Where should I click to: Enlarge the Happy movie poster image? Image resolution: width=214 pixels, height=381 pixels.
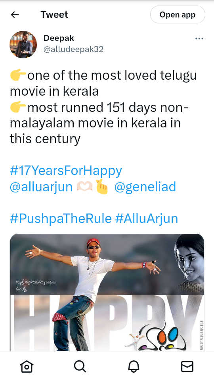click(107, 292)
